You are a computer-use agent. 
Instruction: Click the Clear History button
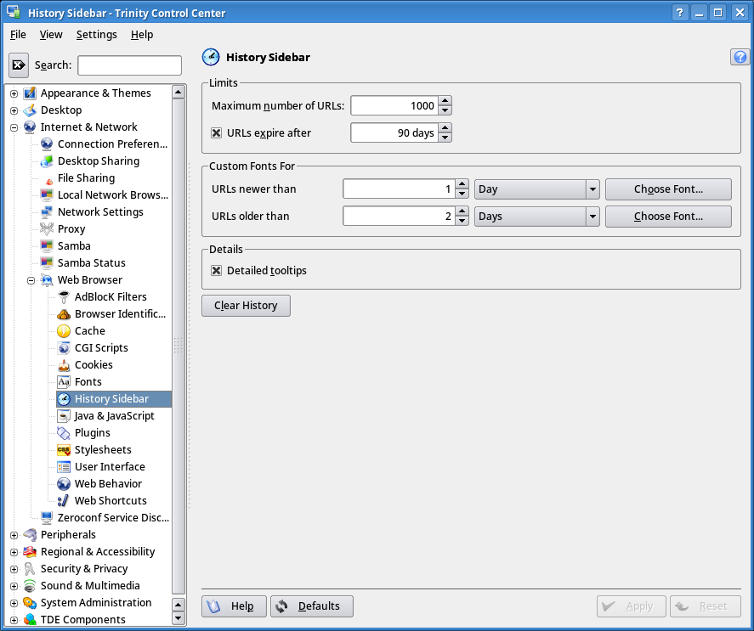point(246,306)
